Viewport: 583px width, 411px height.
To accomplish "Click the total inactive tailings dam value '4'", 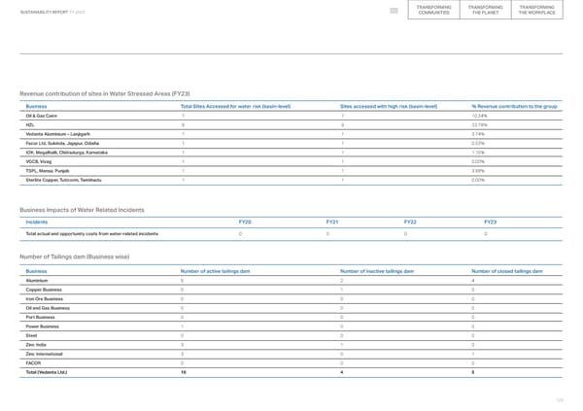I will coord(342,372).
